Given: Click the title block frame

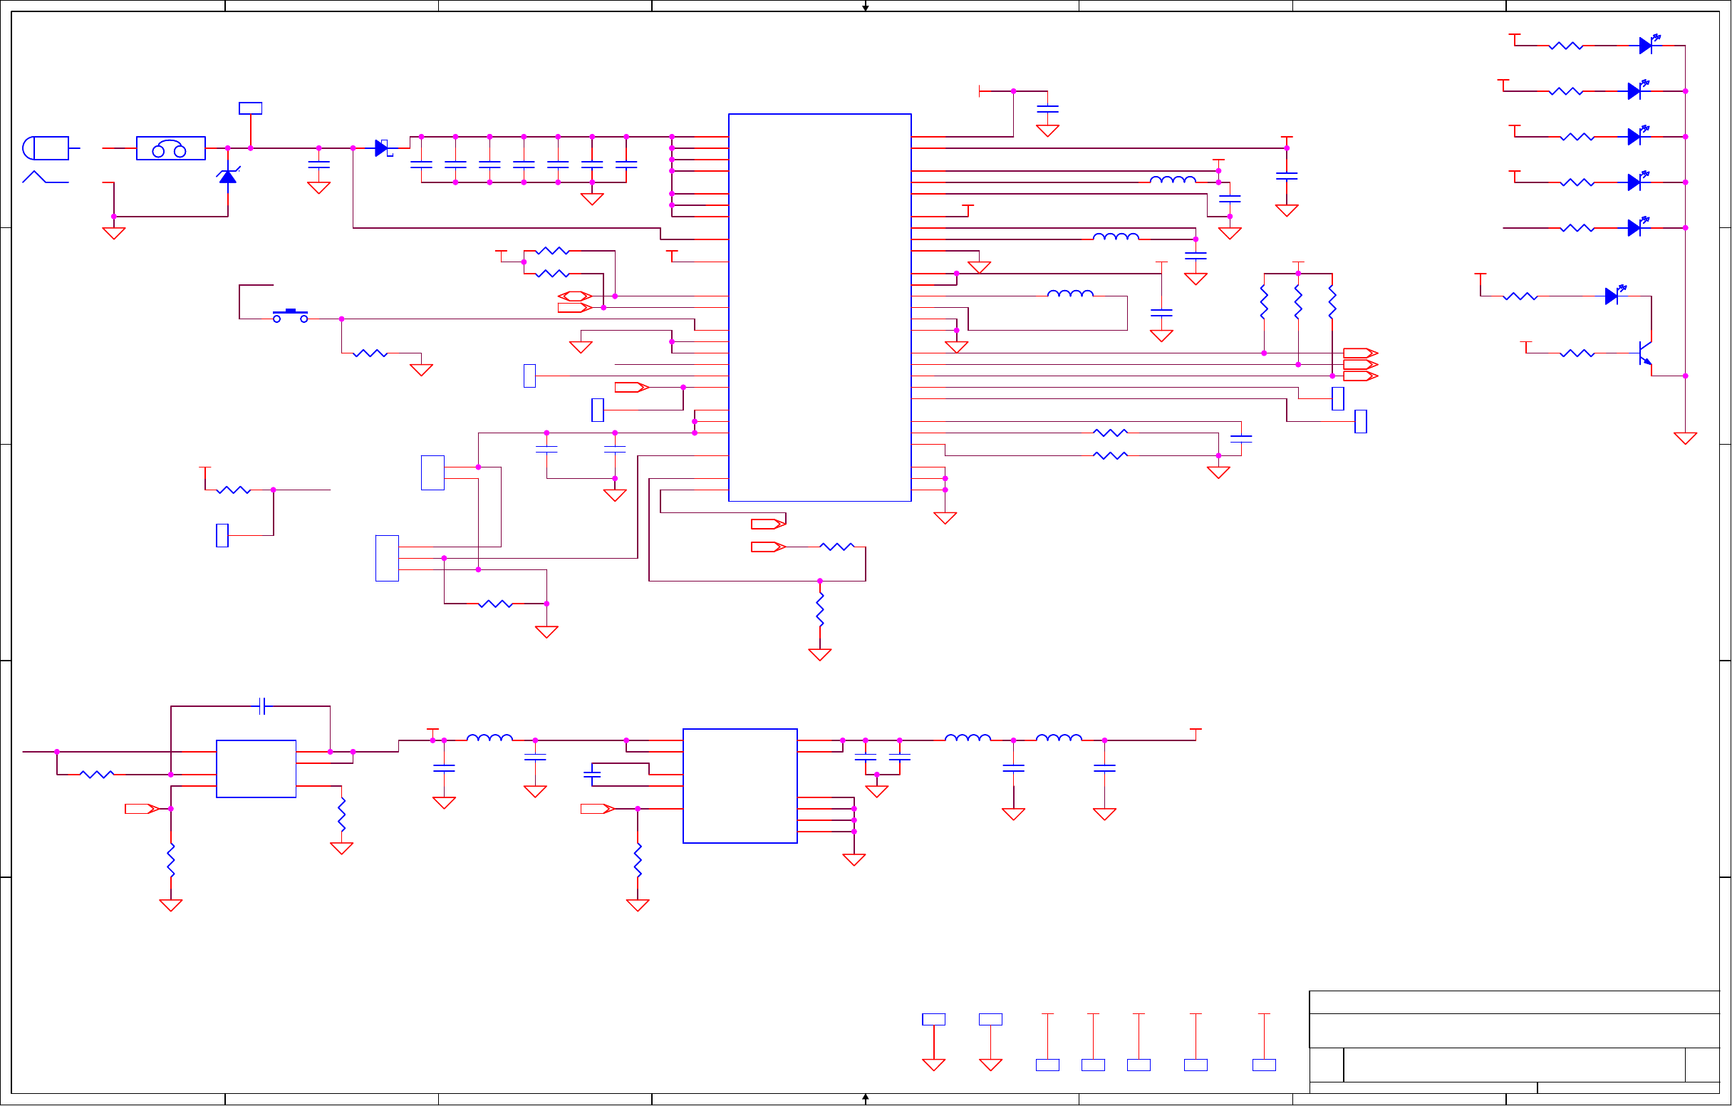Looking at the screenshot, I should (1515, 1042).
